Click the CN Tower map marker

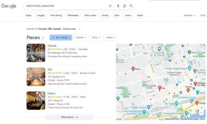[x=177, y=103]
